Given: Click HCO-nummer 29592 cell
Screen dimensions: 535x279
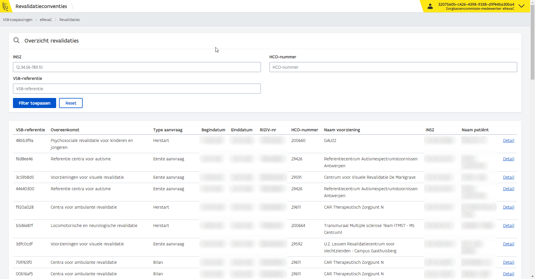Looking at the screenshot, I should [x=297, y=244].
